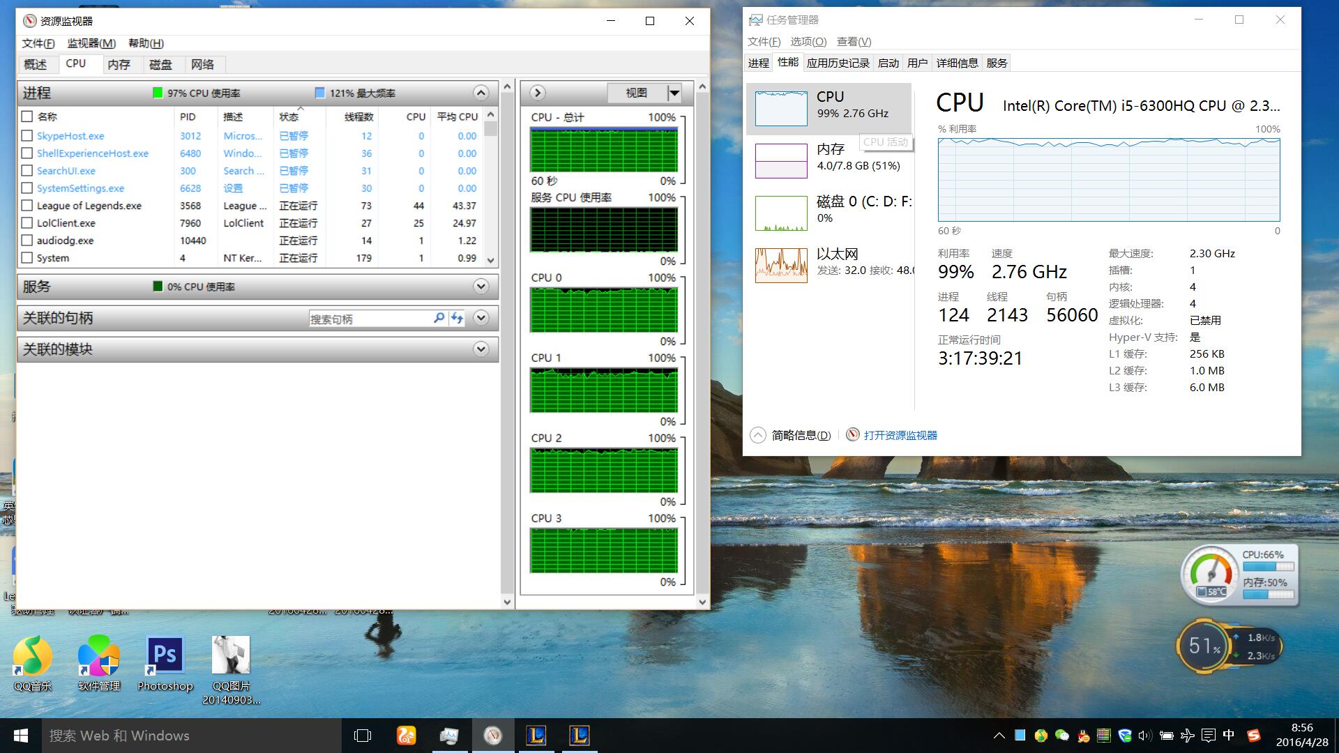The image size is (1339, 753).
Task: Open the 详细信息 tab in Task Manager
Action: [957, 63]
